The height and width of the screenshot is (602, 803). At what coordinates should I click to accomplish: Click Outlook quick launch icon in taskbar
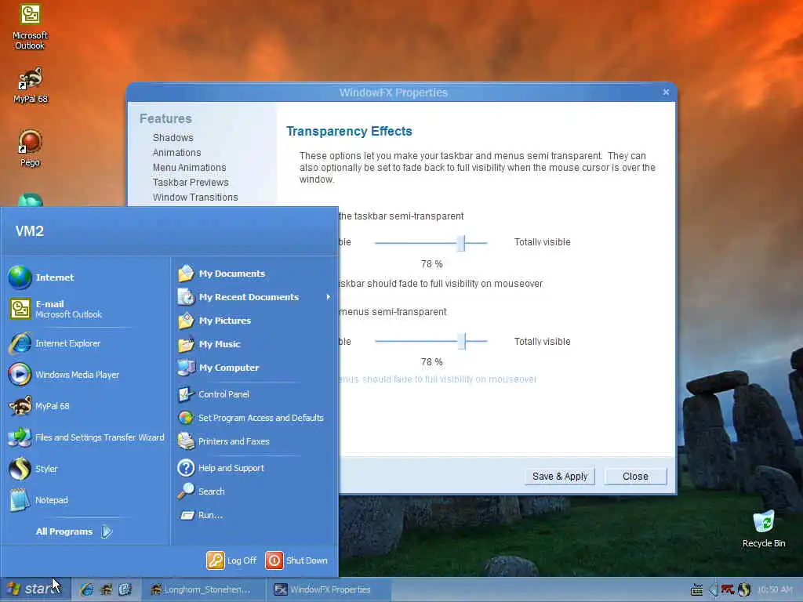tap(125, 589)
